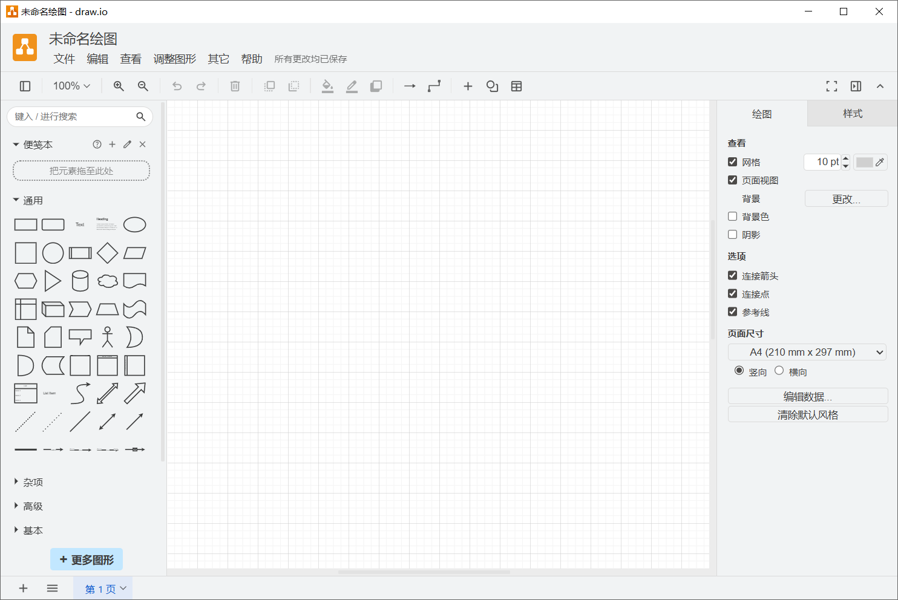Click the Insert Table toolbar icon

(x=516, y=86)
